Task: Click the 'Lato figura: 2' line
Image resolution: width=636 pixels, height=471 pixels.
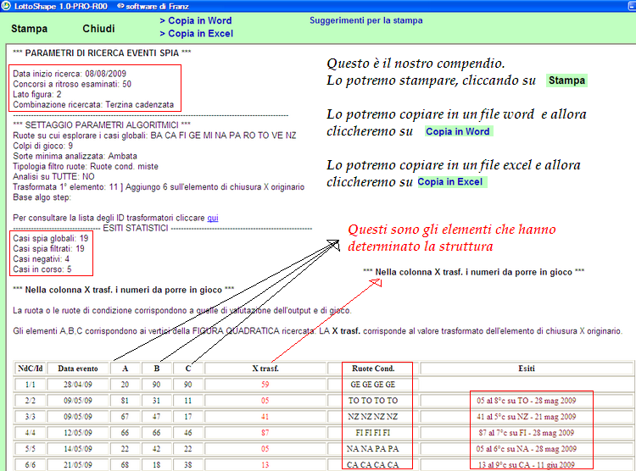Action: tap(37, 94)
